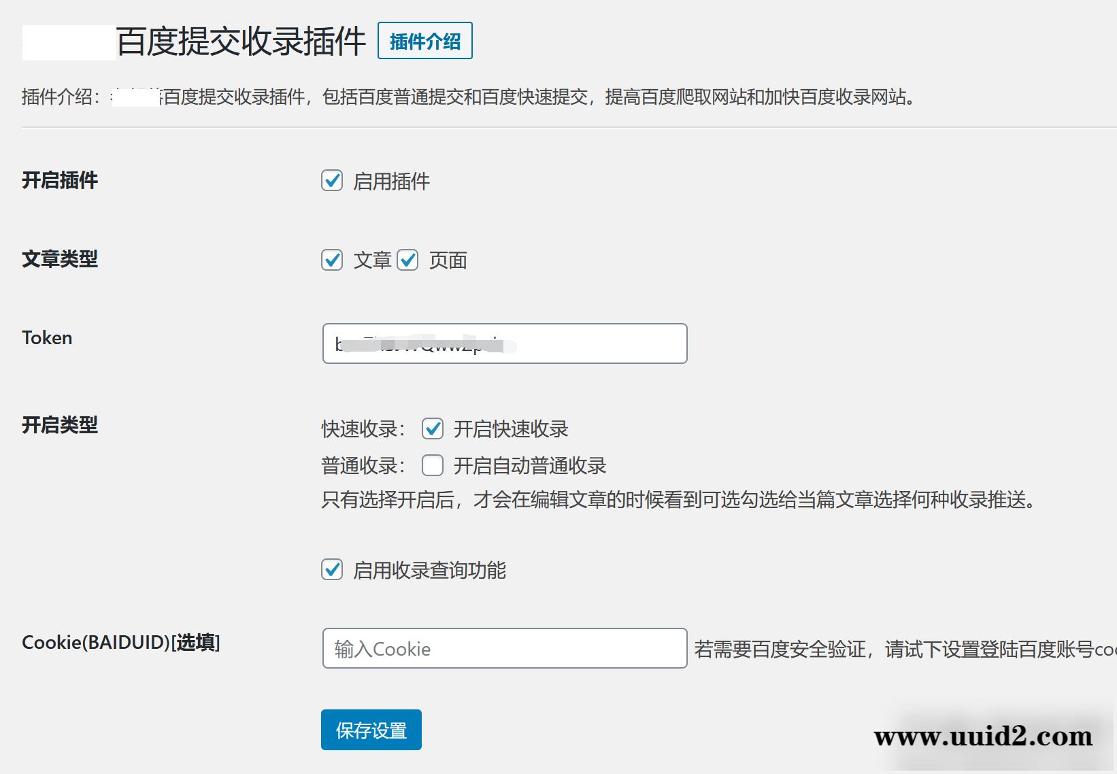Disable the 开启快速收录 option

(433, 428)
